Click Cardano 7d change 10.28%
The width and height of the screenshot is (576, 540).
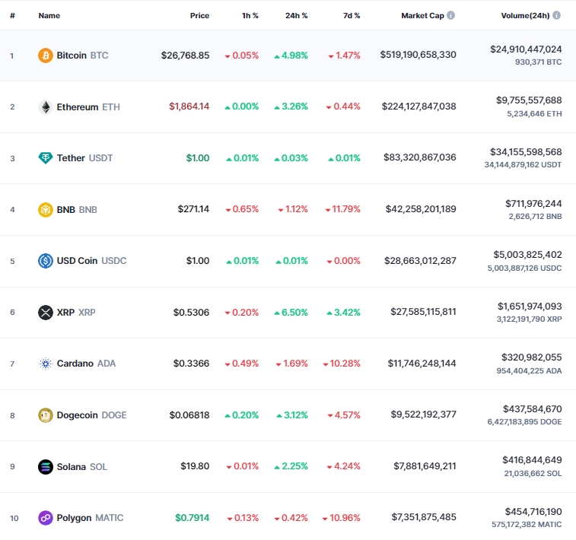tap(342, 364)
